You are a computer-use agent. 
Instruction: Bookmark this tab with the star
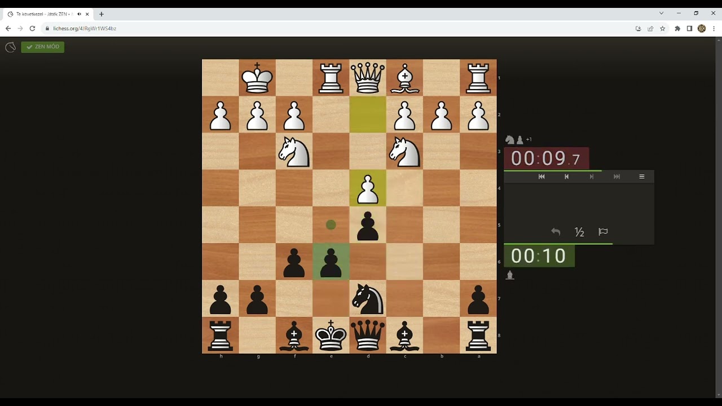pos(663,28)
